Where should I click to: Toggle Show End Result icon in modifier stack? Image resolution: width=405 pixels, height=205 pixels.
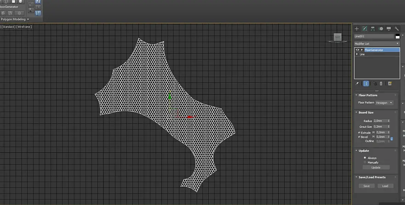(366, 83)
